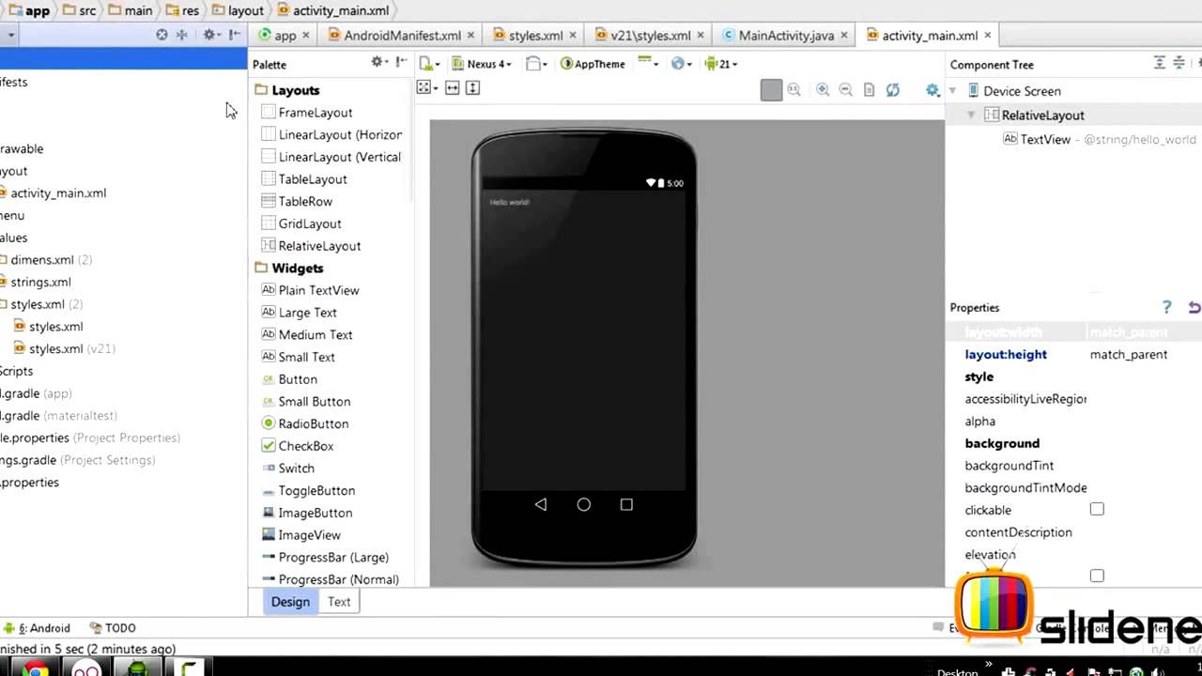Open the configuration file dropdown
Viewport: 1202px width, 676px height.
click(x=430, y=64)
